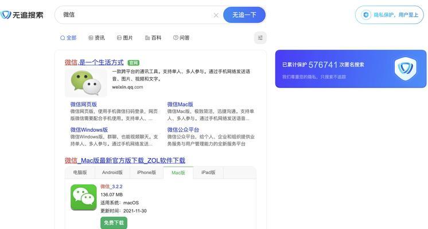Image resolution: width=428 pixels, height=229 pixels.
Task: Click the blue plus shield icon in the privacy button
Action: [366, 15]
